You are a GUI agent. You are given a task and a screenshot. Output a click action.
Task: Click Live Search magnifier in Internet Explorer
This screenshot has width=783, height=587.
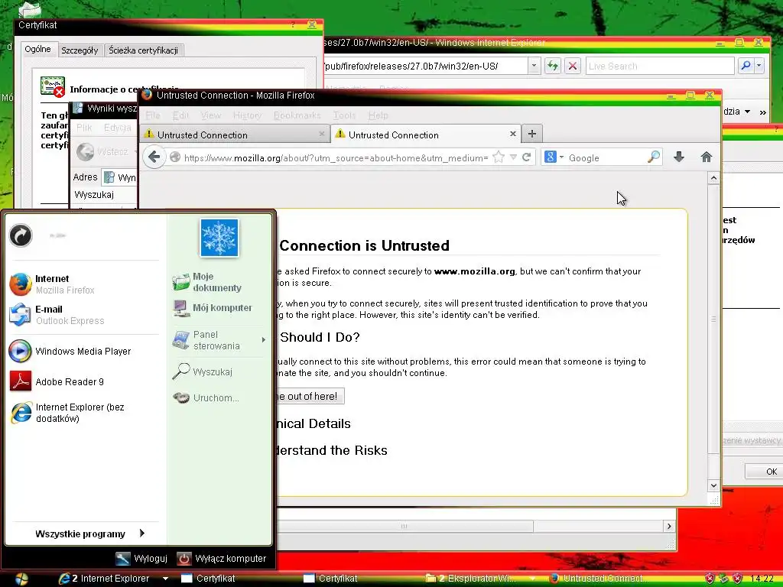(746, 66)
